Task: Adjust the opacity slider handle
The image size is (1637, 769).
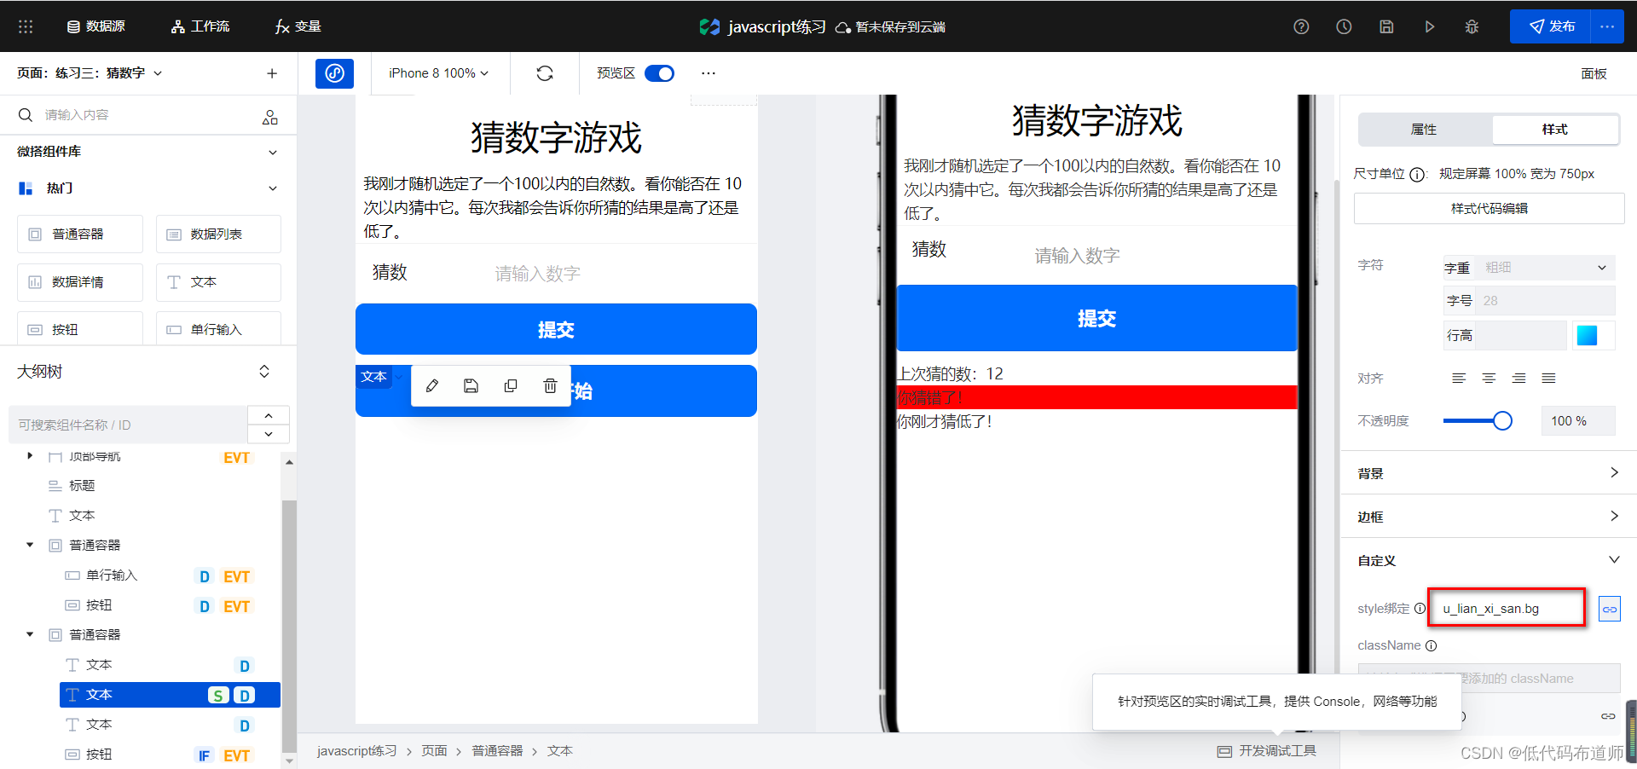Action: click(x=1502, y=421)
